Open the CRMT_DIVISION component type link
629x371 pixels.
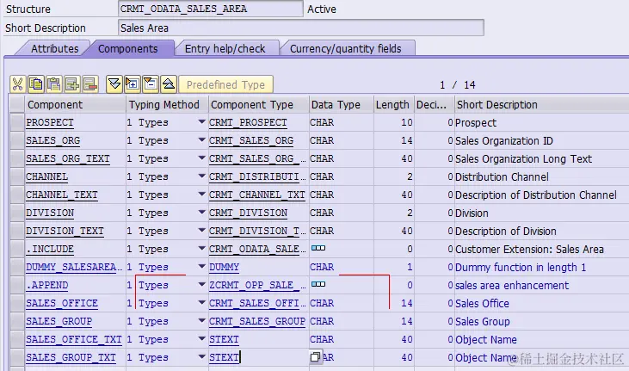click(248, 213)
